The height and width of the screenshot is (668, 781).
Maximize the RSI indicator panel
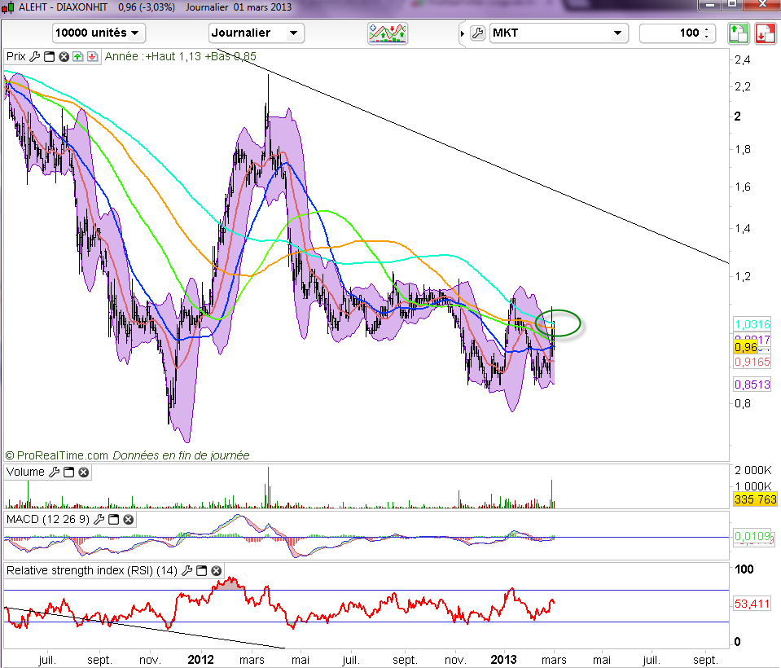pyautogui.click(x=201, y=571)
